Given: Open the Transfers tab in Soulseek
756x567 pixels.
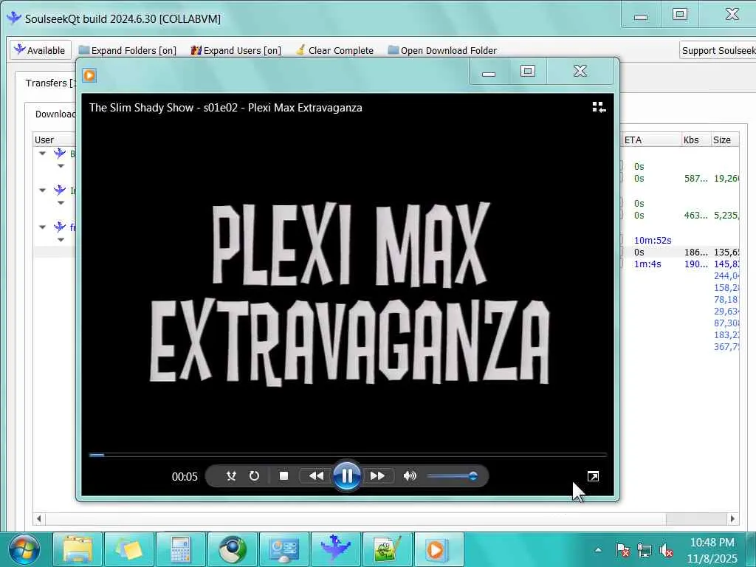Looking at the screenshot, I should pyautogui.click(x=50, y=83).
